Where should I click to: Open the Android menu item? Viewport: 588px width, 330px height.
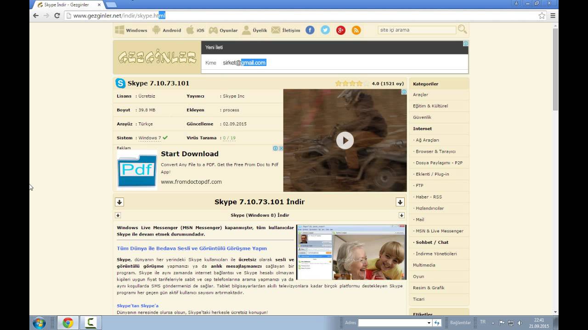(167, 30)
